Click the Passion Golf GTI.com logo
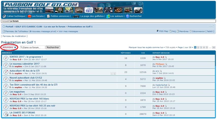217x119 pixels. point(41,5)
